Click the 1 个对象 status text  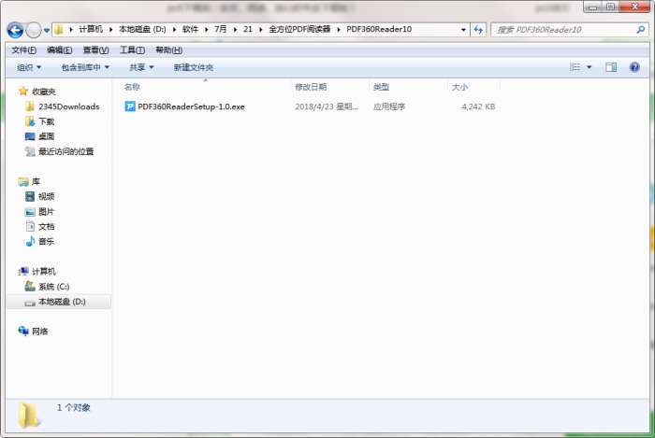pyautogui.click(x=74, y=407)
